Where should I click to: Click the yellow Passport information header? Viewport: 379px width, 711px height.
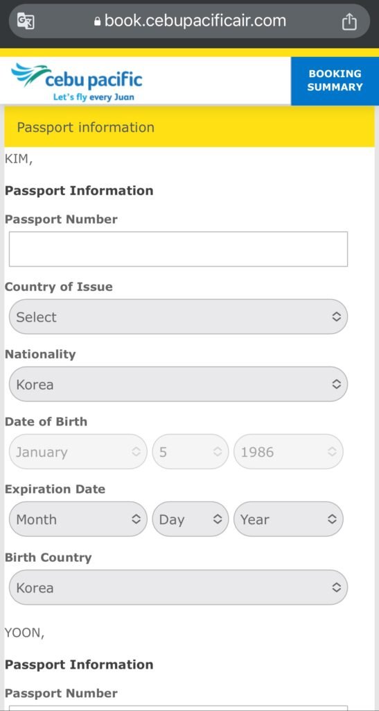click(x=190, y=127)
